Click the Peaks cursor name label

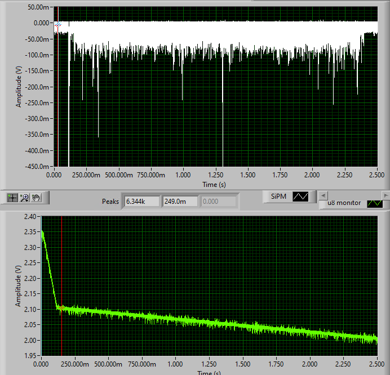(x=110, y=201)
